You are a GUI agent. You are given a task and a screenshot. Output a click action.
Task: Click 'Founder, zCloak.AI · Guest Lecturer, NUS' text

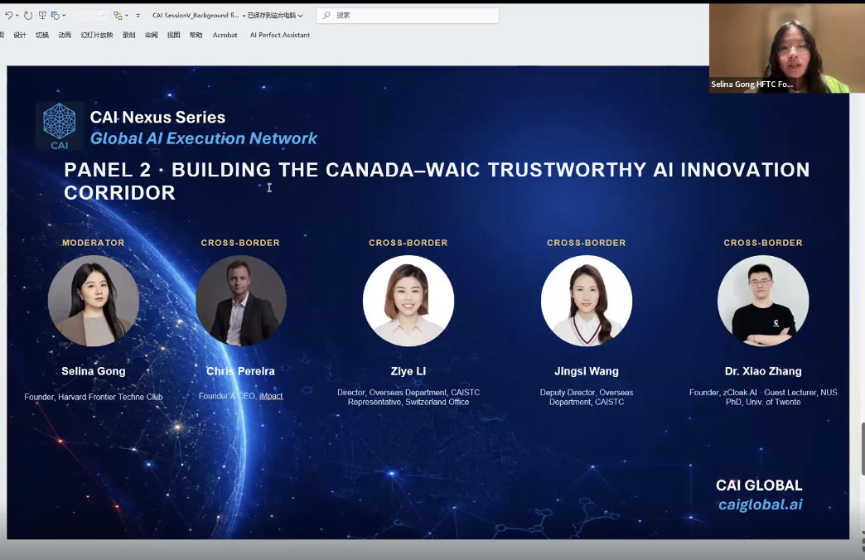coord(763,393)
